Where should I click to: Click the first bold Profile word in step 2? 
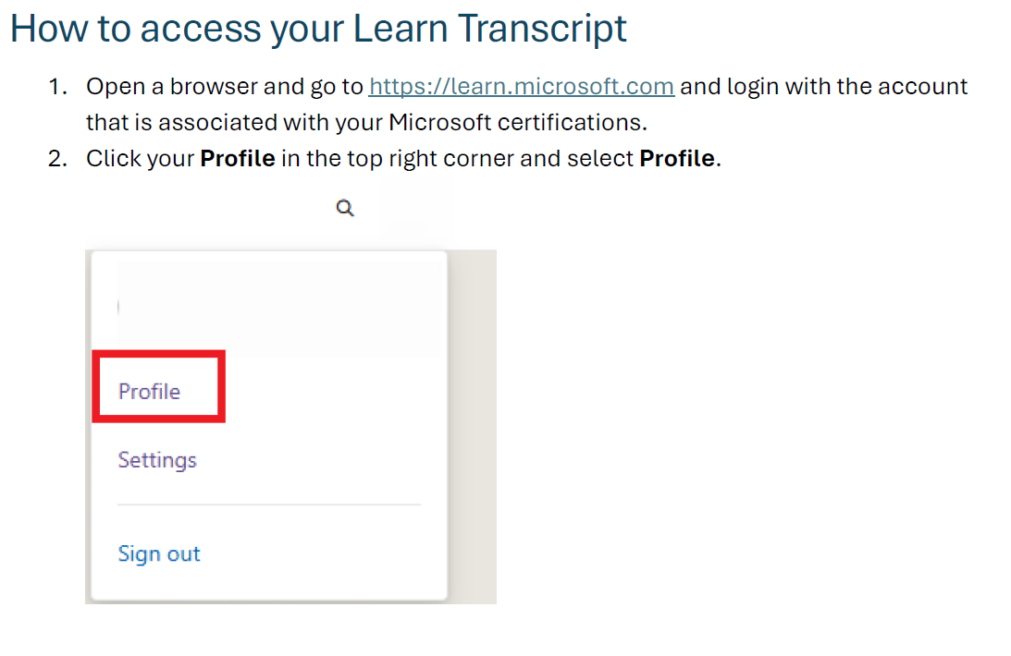point(238,158)
